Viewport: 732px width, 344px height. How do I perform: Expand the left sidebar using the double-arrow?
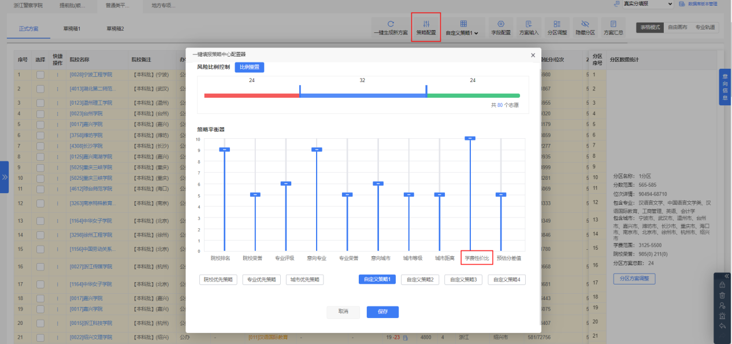[5, 177]
